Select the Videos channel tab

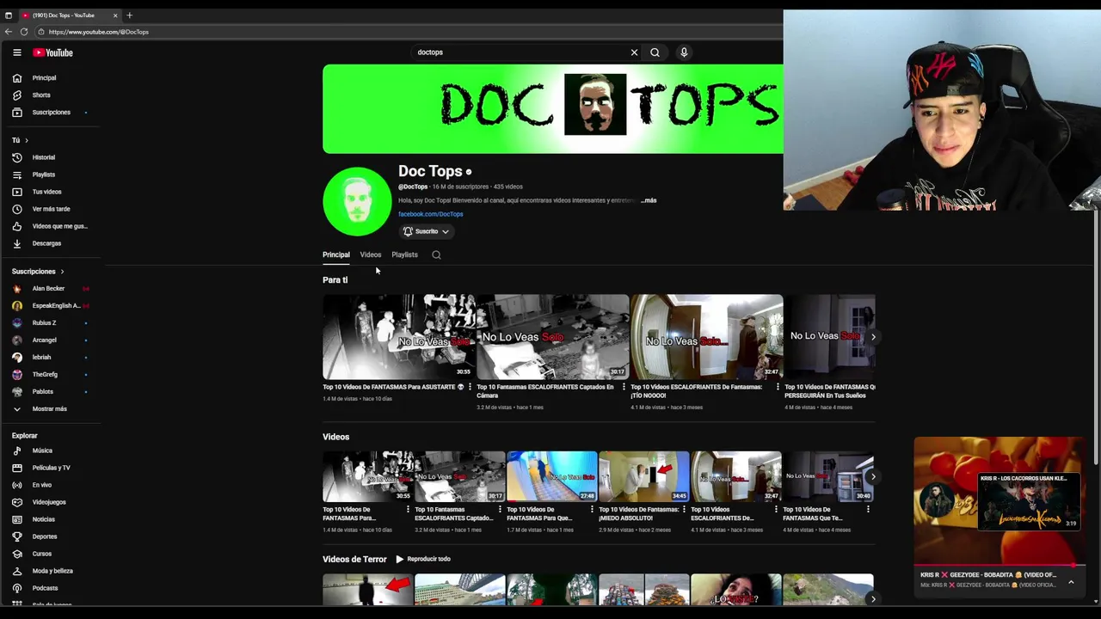tap(371, 254)
